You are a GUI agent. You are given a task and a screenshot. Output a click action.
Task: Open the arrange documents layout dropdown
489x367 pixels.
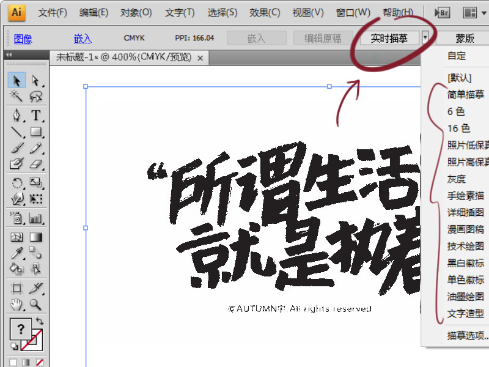475,13
